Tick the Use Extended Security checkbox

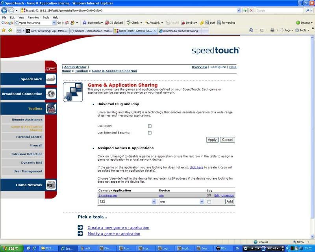point(150,133)
